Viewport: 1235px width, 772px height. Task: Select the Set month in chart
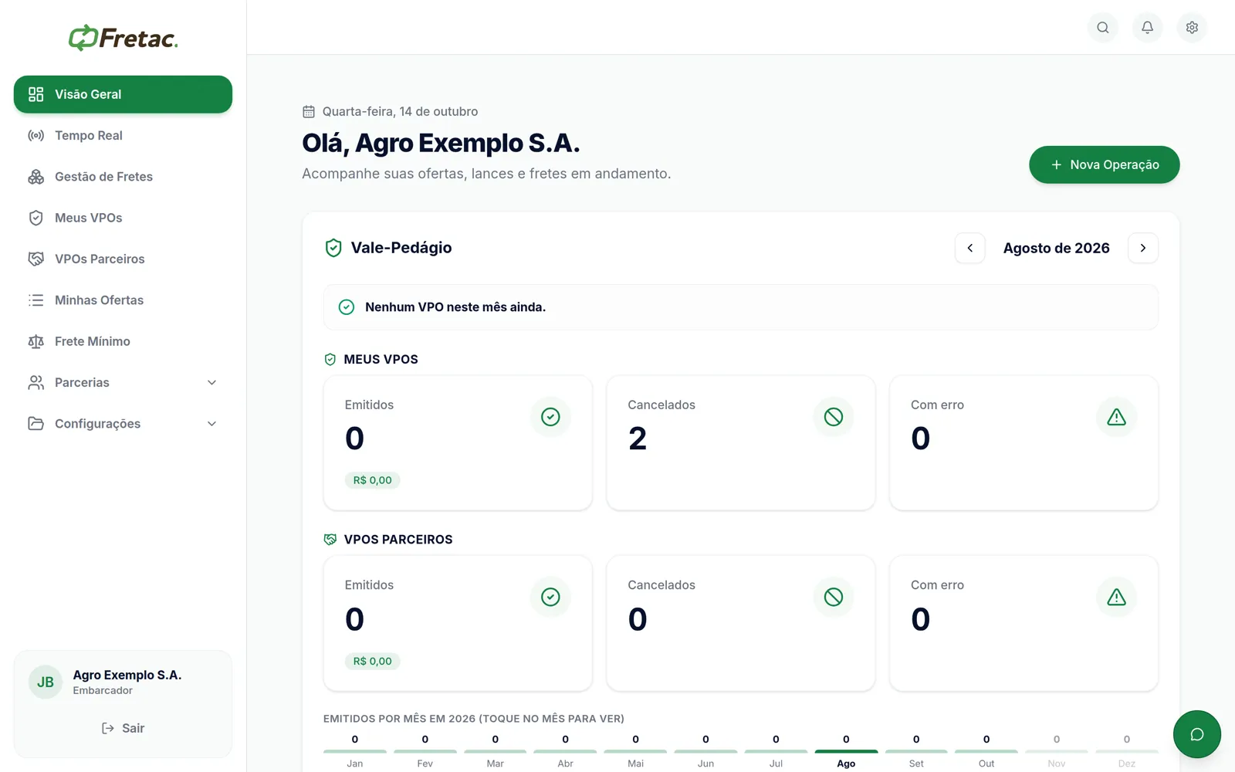916,751
